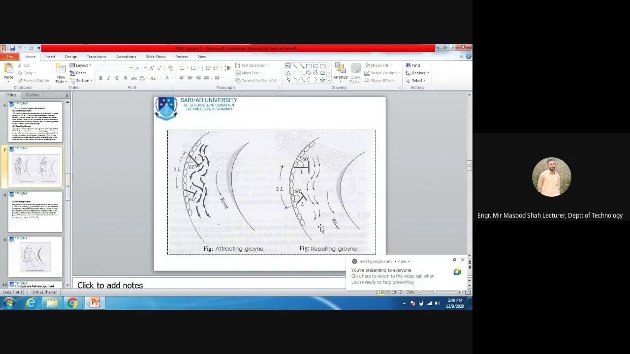630x354 pixels.
Task: Click the zoom out minus button
Action: click(x=419, y=293)
